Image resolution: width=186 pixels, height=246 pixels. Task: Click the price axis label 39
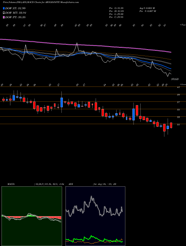pos(178,95)
